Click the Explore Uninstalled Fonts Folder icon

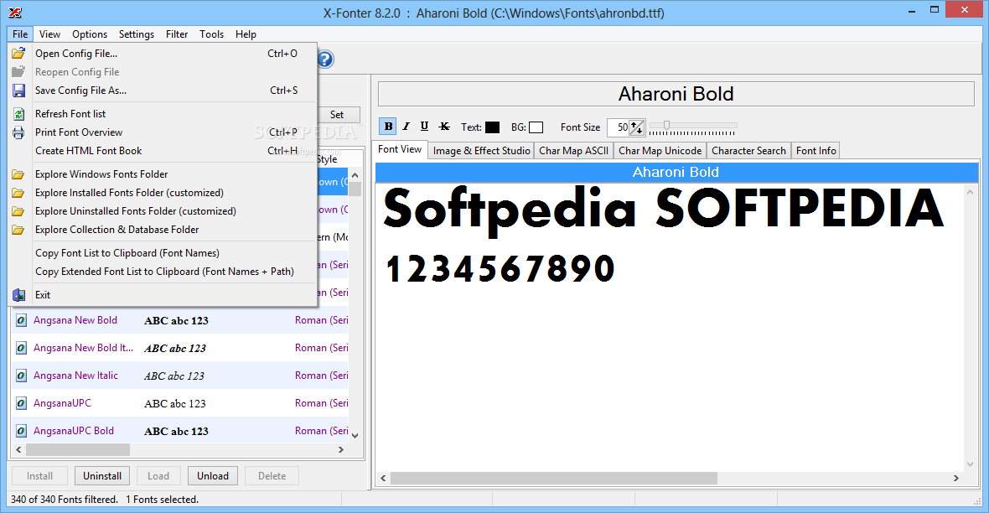coord(18,211)
